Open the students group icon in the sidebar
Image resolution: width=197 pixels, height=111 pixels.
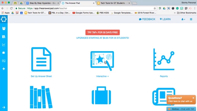tap(4, 29)
